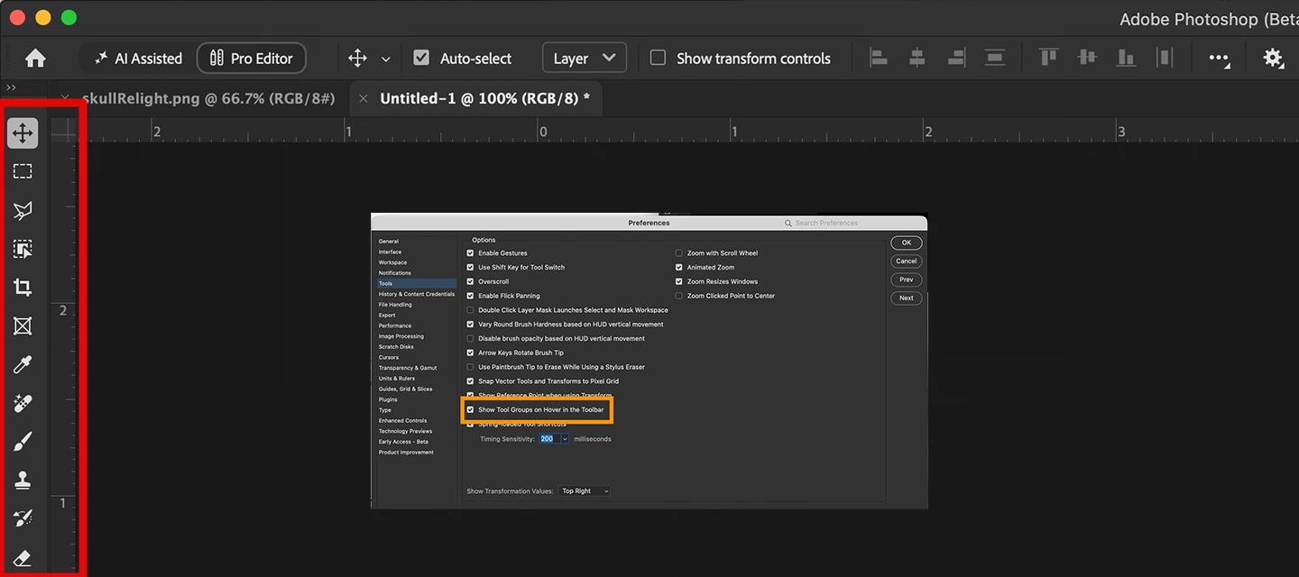Image resolution: width=1299 pixels, height=577 pixels.
Task: Open Show Transformation Values Top Right dropdown
Action: tap(585, 491)
